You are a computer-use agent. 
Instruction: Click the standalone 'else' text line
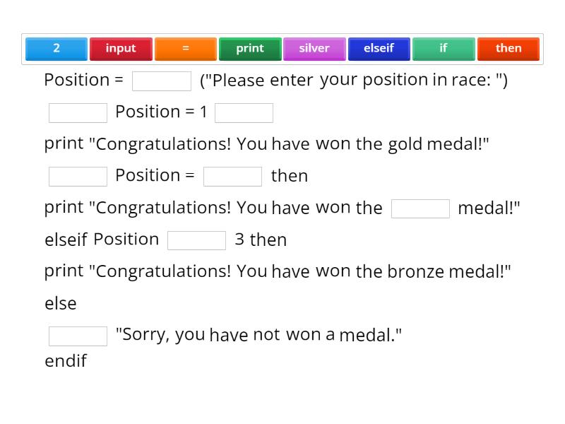click(61, 304)
